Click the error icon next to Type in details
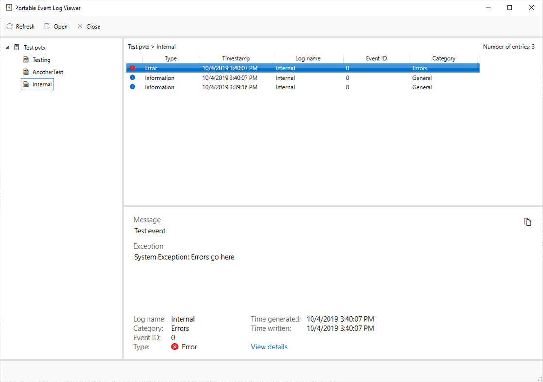 tap(174, 347)
